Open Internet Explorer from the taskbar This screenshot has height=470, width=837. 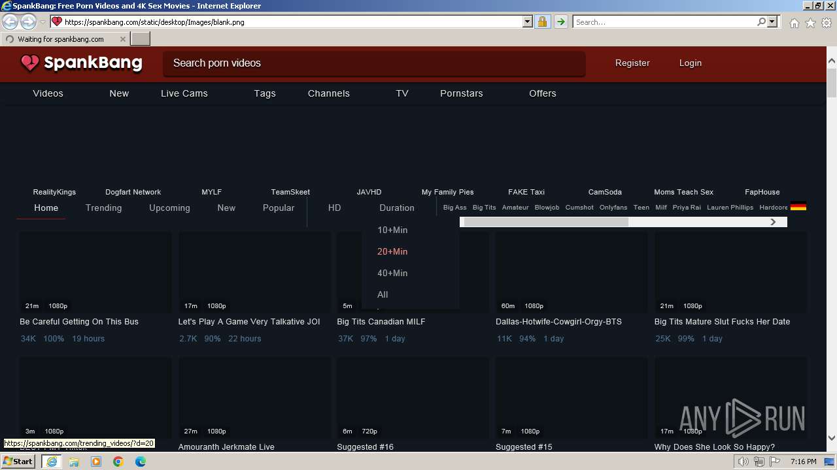pos(52,462)
